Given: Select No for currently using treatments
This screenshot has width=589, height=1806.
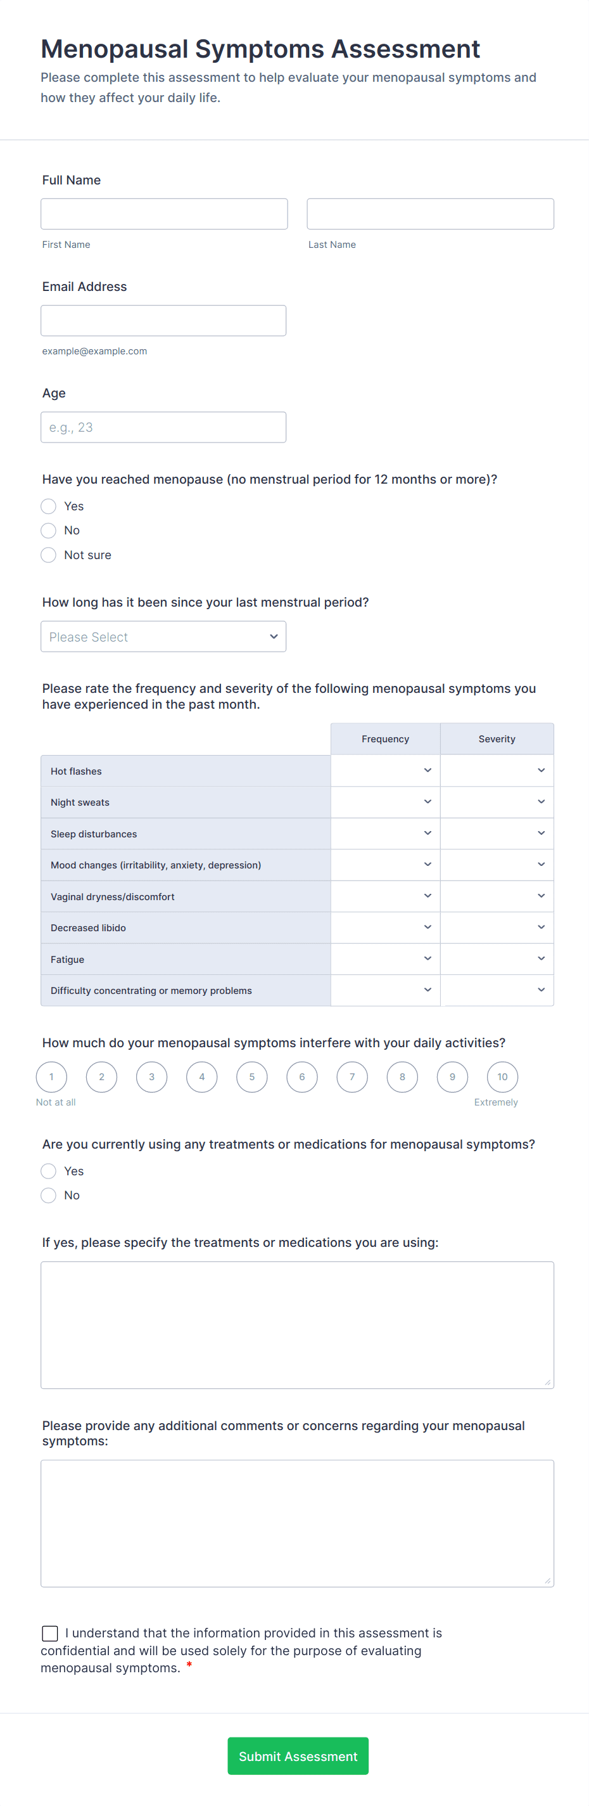Looking at the screenshot, I should click(x=48, y=1196).
